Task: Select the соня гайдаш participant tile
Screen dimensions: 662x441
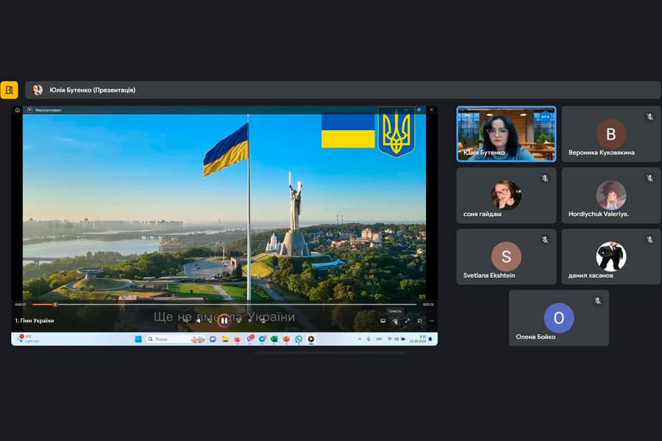Action: (506, 196)
